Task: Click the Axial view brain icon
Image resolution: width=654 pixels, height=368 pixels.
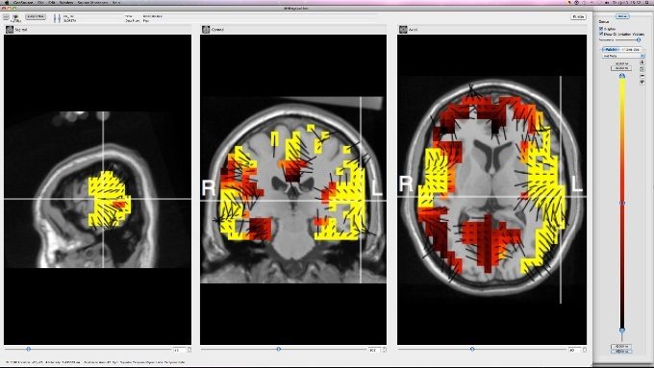Action: 403,29
